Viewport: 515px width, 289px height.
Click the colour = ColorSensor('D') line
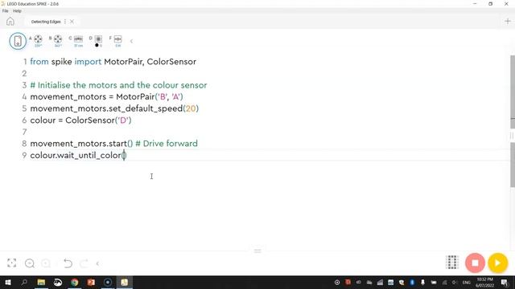click(x=80, y=120)
